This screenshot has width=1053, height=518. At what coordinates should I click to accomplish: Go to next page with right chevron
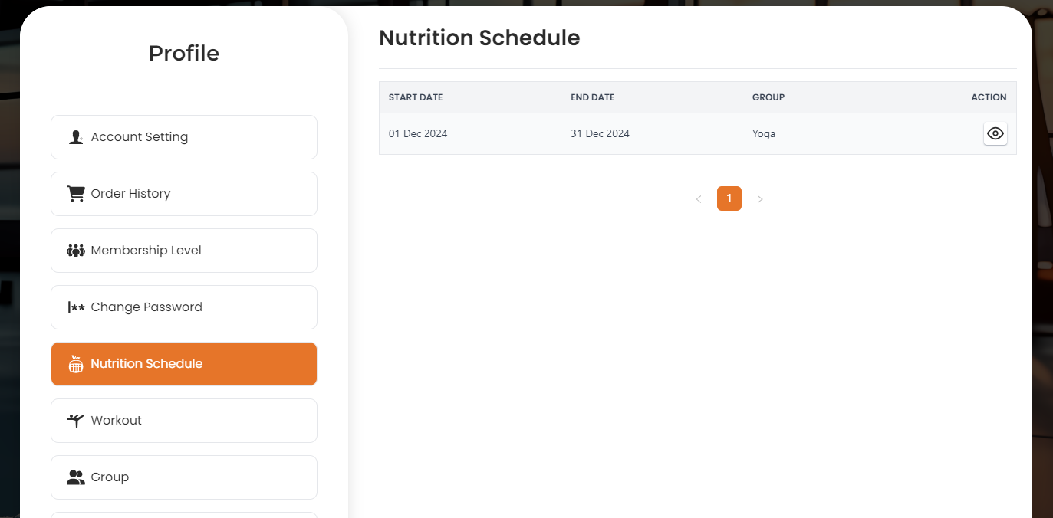[x=760, y=199]
